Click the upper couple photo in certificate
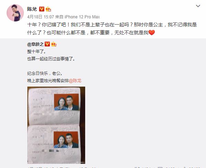 pyautogui.click(x=66, y=102)
